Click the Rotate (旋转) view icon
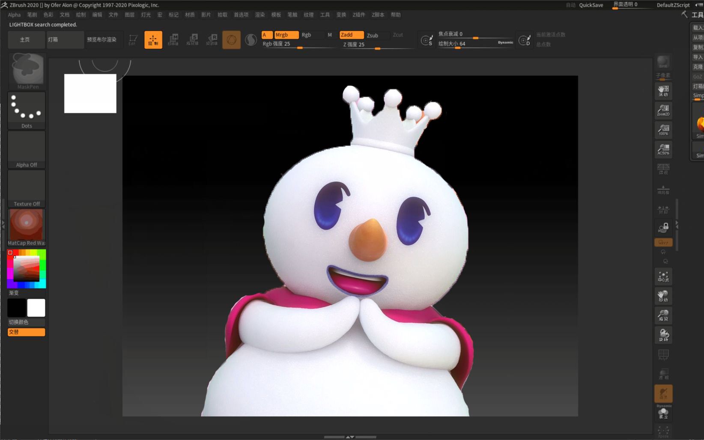The width and height of the screenshot is (704, 440). (663, 335)
